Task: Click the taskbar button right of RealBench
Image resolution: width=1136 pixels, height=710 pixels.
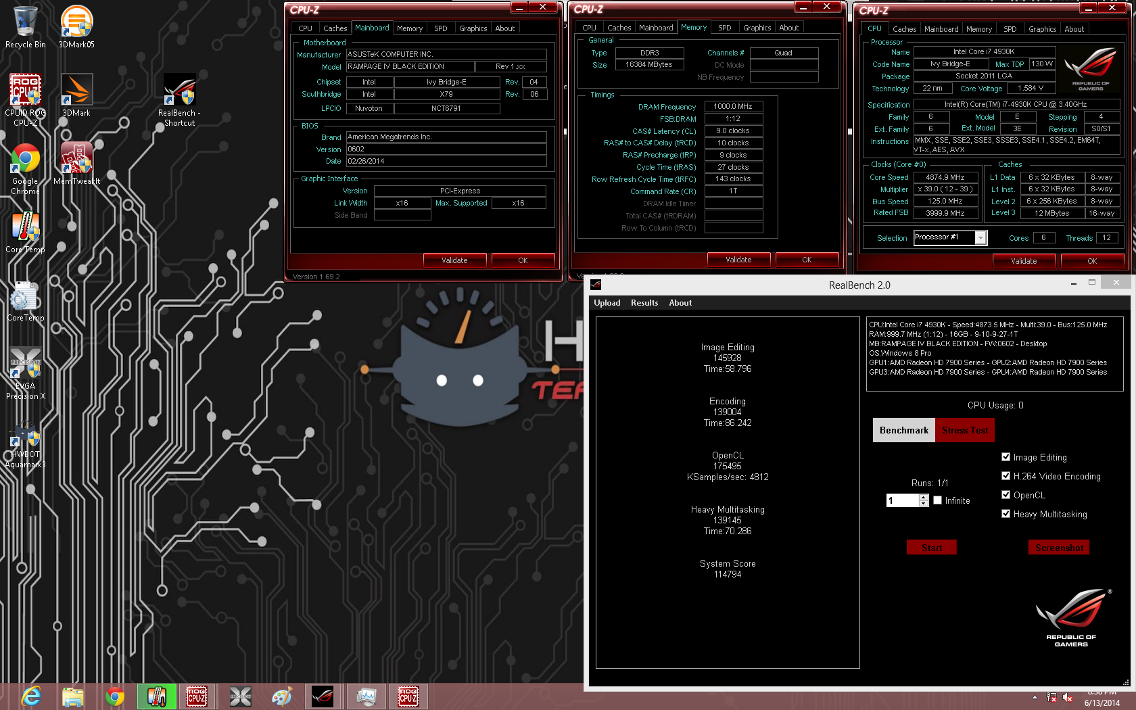Action: click(366, 696)
